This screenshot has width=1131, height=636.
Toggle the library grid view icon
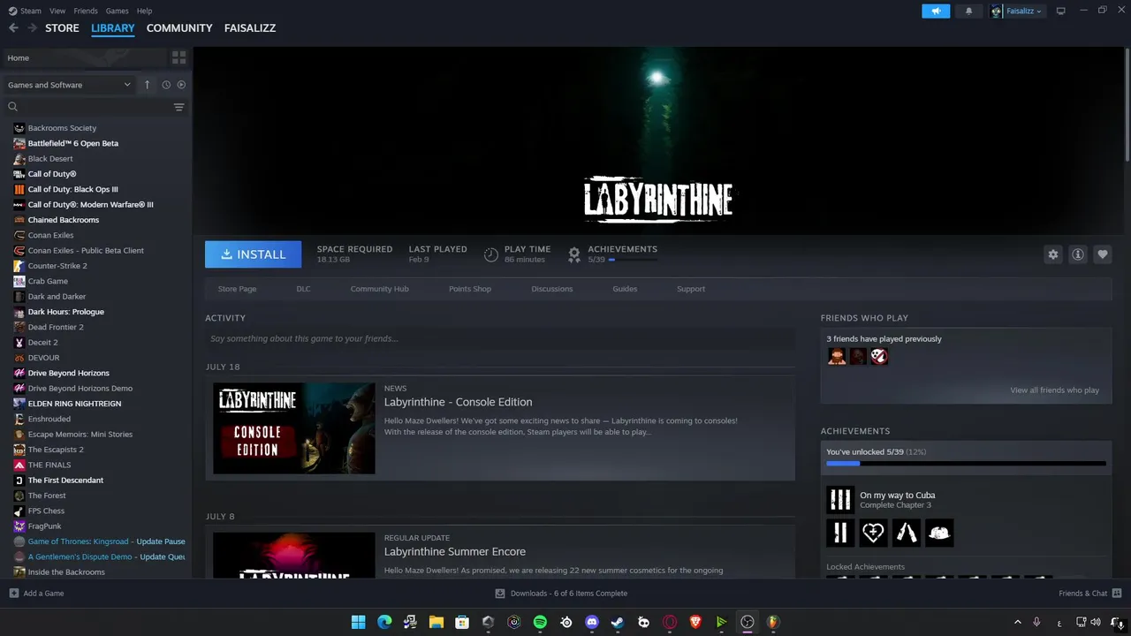[179, 57]
